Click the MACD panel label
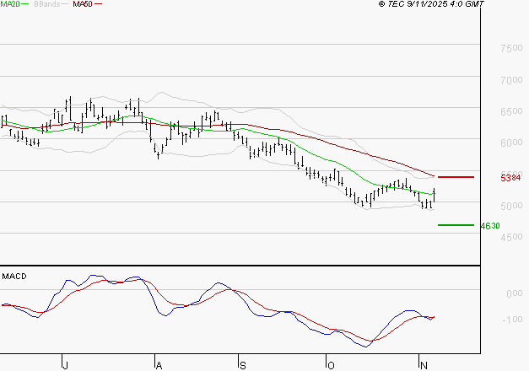This screenshot has width=529, height=371. tap(14, 277)
